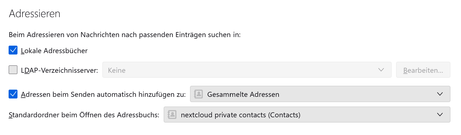Viewport: 461px width, 135px height.
Task: Click the chevron arrow of the Keine dropdown
Action: click(381, 70)
